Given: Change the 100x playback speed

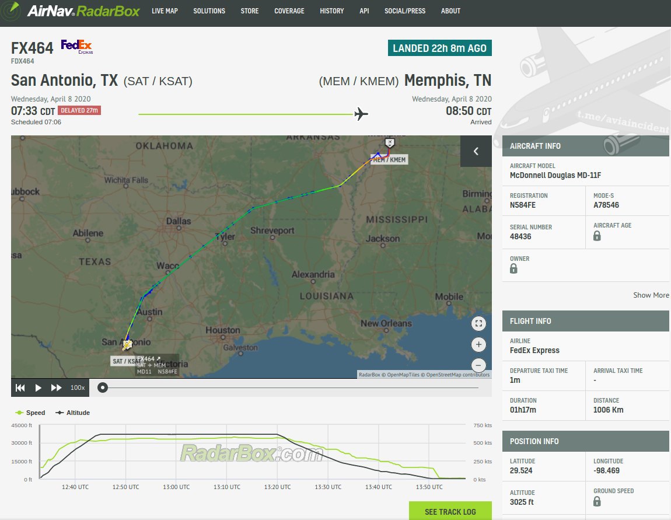Looking at the screenshot, I should point(78,388).
